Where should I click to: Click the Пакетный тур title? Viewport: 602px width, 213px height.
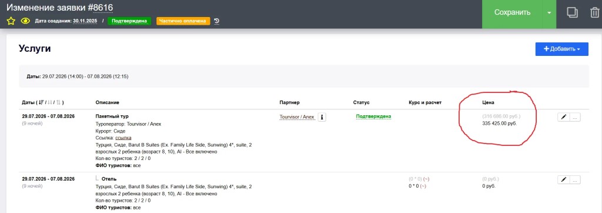(x=112, y=116)
